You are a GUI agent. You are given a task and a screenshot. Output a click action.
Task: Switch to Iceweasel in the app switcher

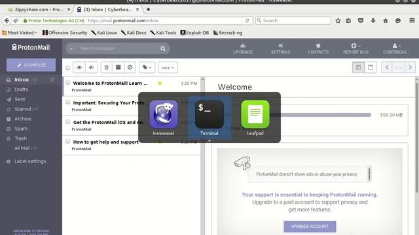pos(164,117)
